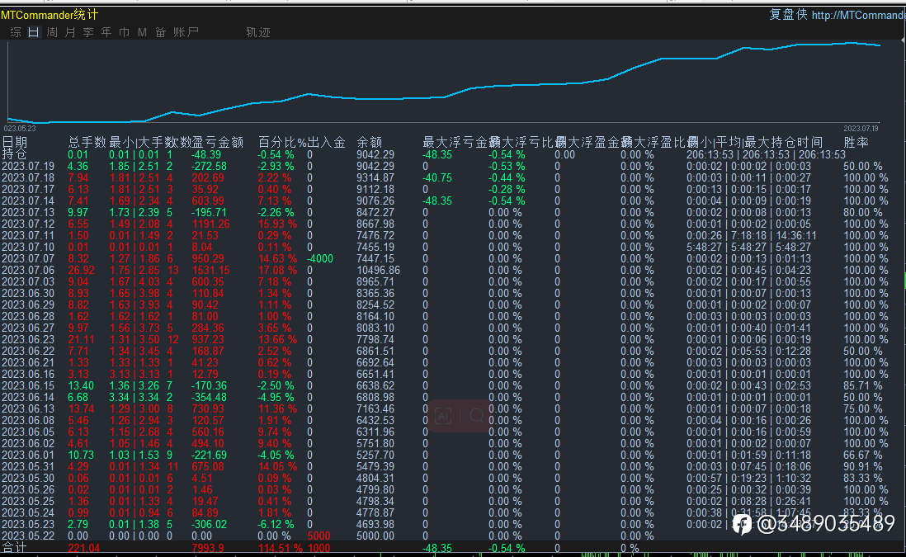Click the 937.23 profit value
Viewport: 906px width, 557px height.
(207, 340)
